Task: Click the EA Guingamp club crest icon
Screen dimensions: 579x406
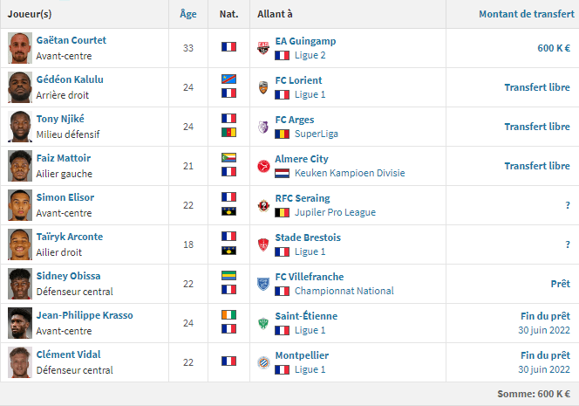Action: 262,48
